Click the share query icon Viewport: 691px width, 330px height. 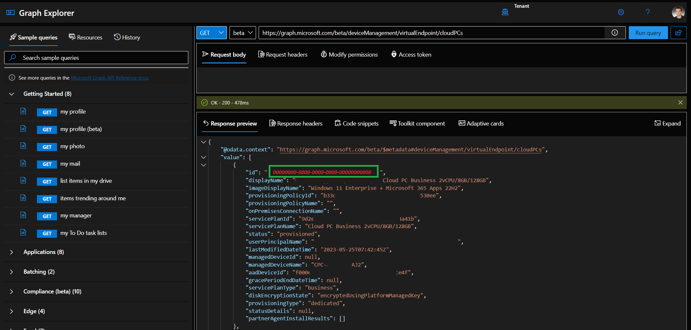678,33
